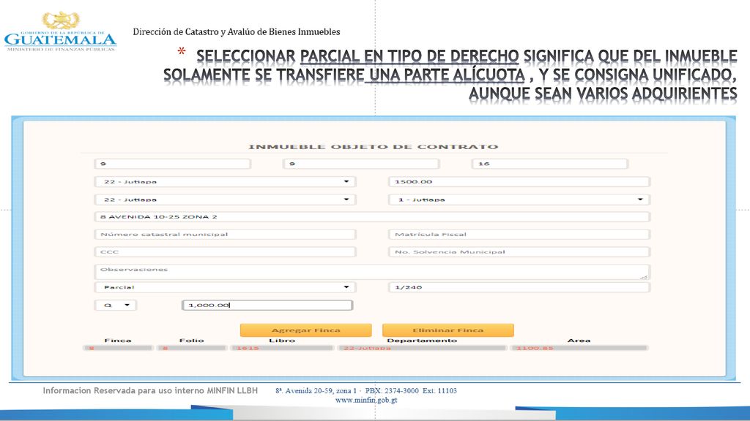750x421 pixels.
Task: Click the Guatemala government logo
Action: [x=60, y=31]
